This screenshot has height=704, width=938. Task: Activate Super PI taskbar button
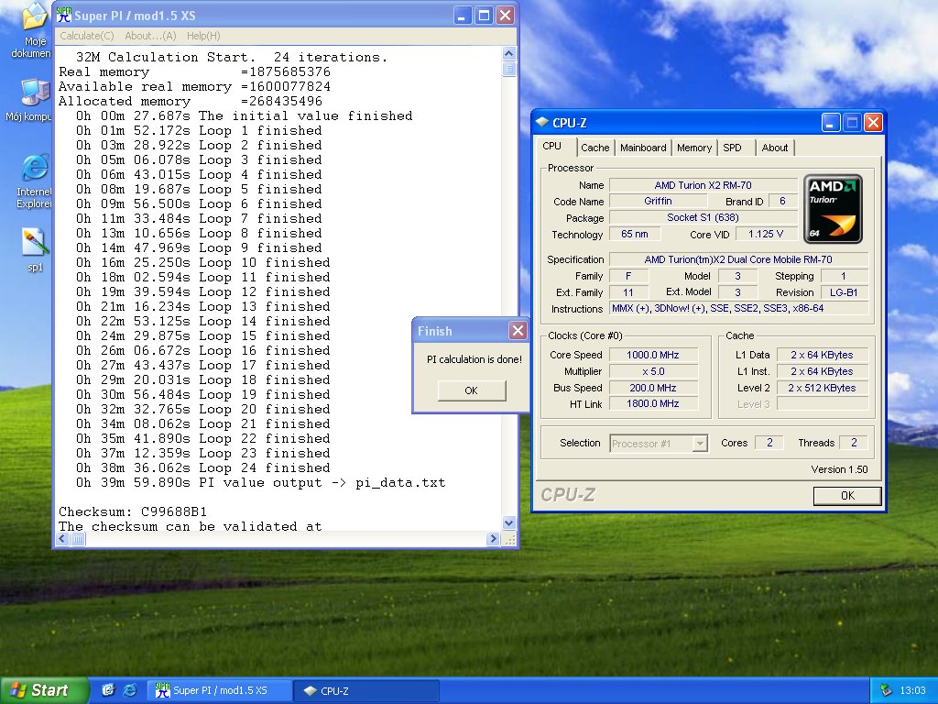click(220, 690)
